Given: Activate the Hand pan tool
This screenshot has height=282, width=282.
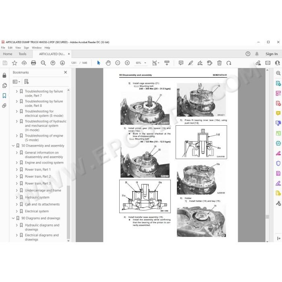Looking at the screenshot, I should [108, 63].
